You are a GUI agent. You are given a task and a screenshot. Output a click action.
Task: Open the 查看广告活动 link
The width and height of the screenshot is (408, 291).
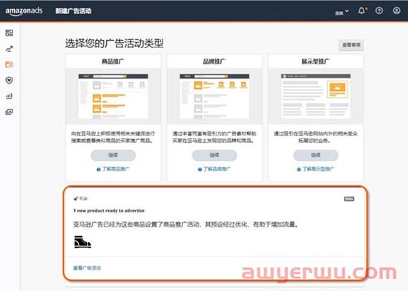click(x=87, y=268)
